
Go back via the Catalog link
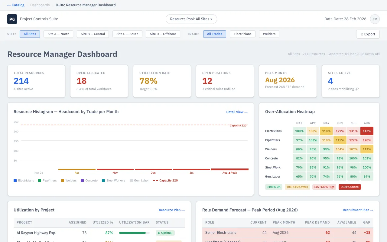[x=15, y=5]
